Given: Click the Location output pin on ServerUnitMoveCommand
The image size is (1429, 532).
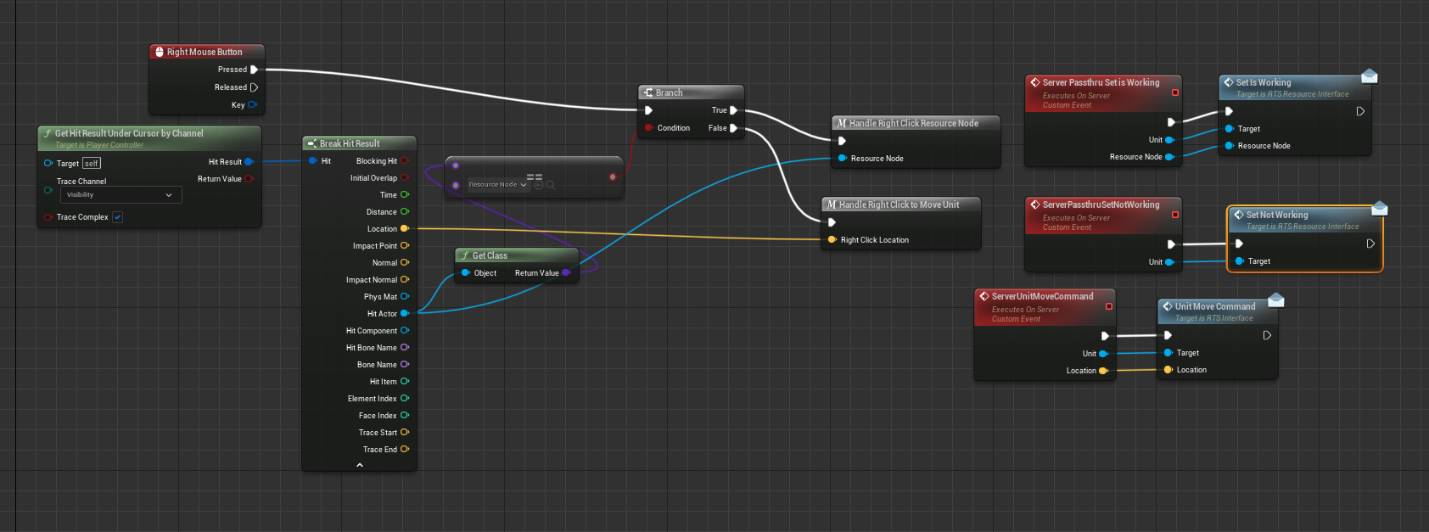Looking at the screenshot, I should point(1103,371).
